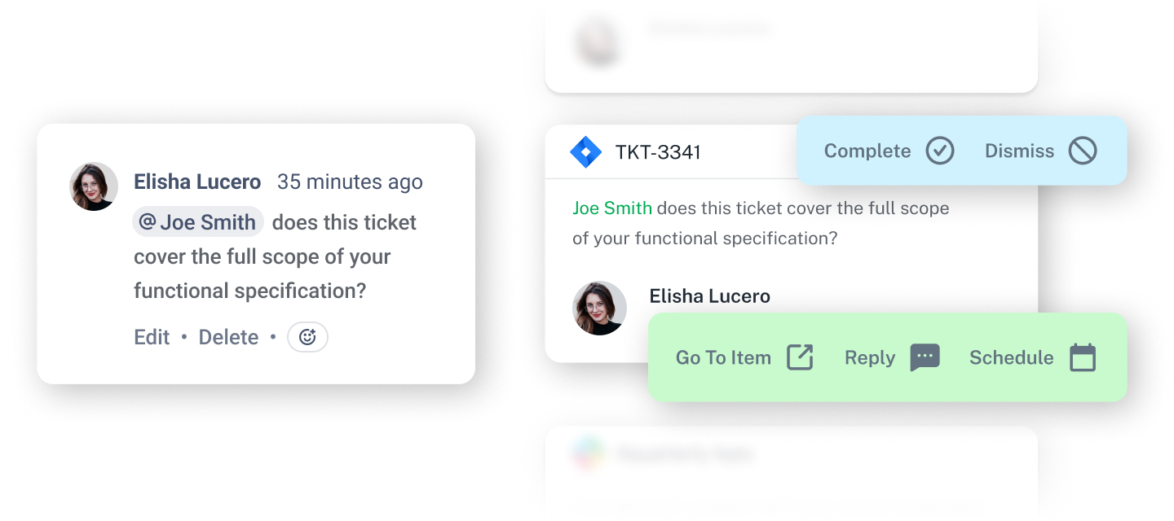
Task: Edit Elisha Lucero's comment
Action: point(152,337)
